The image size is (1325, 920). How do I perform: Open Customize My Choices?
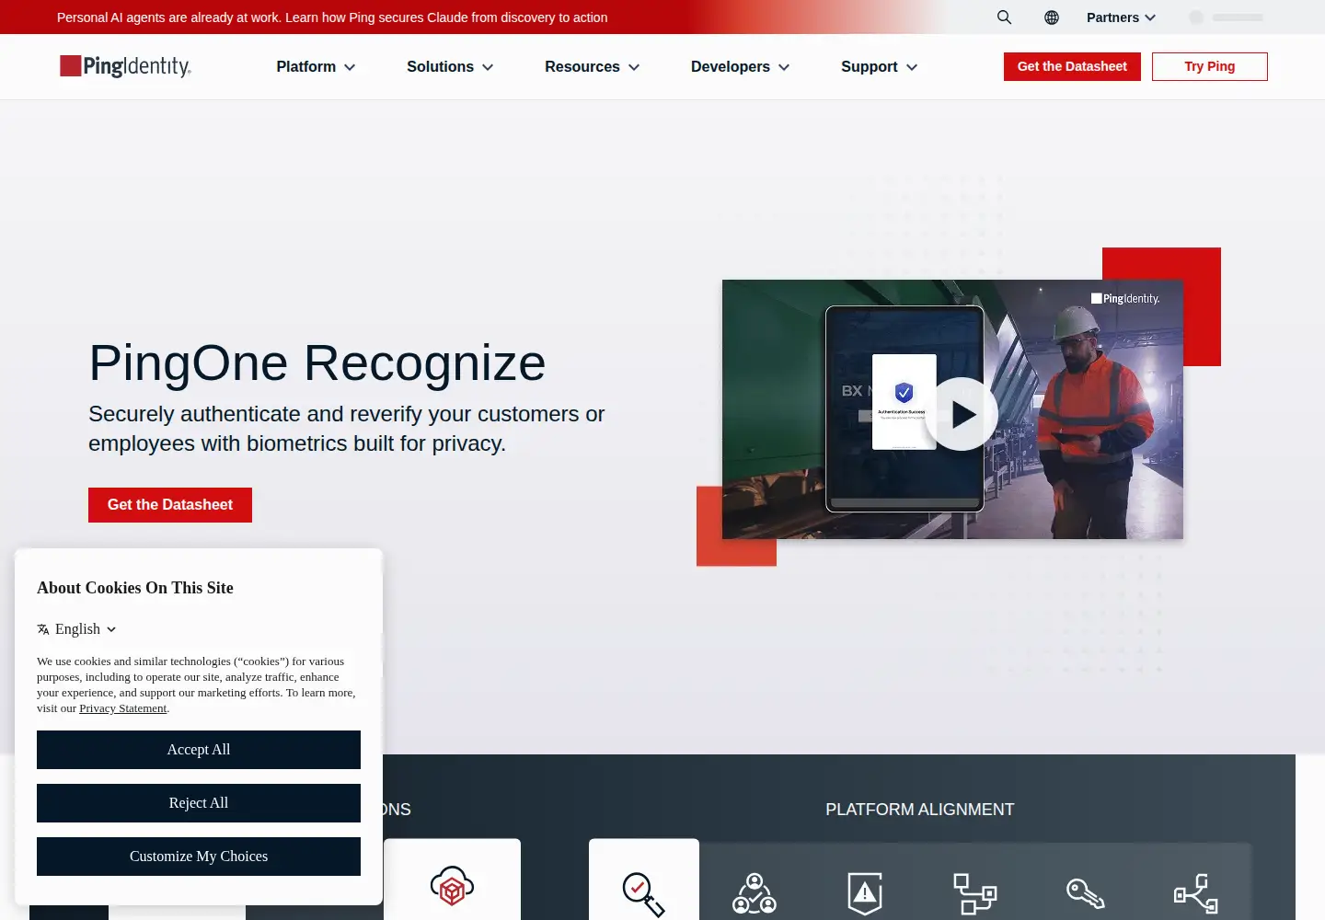[x=199, y=857]
